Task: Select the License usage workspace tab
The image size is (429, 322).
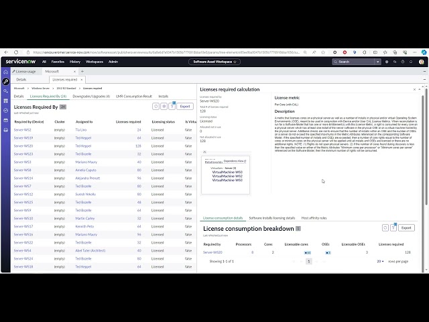Action: (x=25, y=72)
